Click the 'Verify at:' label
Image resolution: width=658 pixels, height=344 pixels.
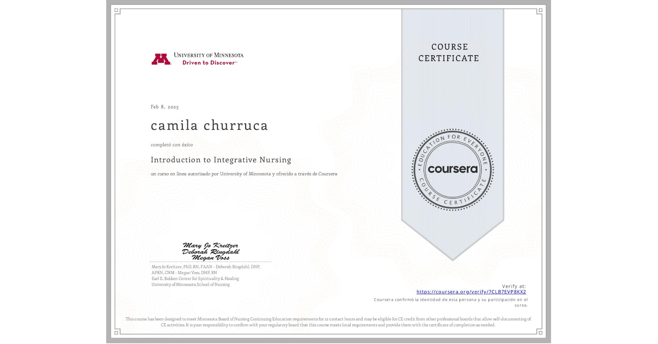[x=514, y=286]
